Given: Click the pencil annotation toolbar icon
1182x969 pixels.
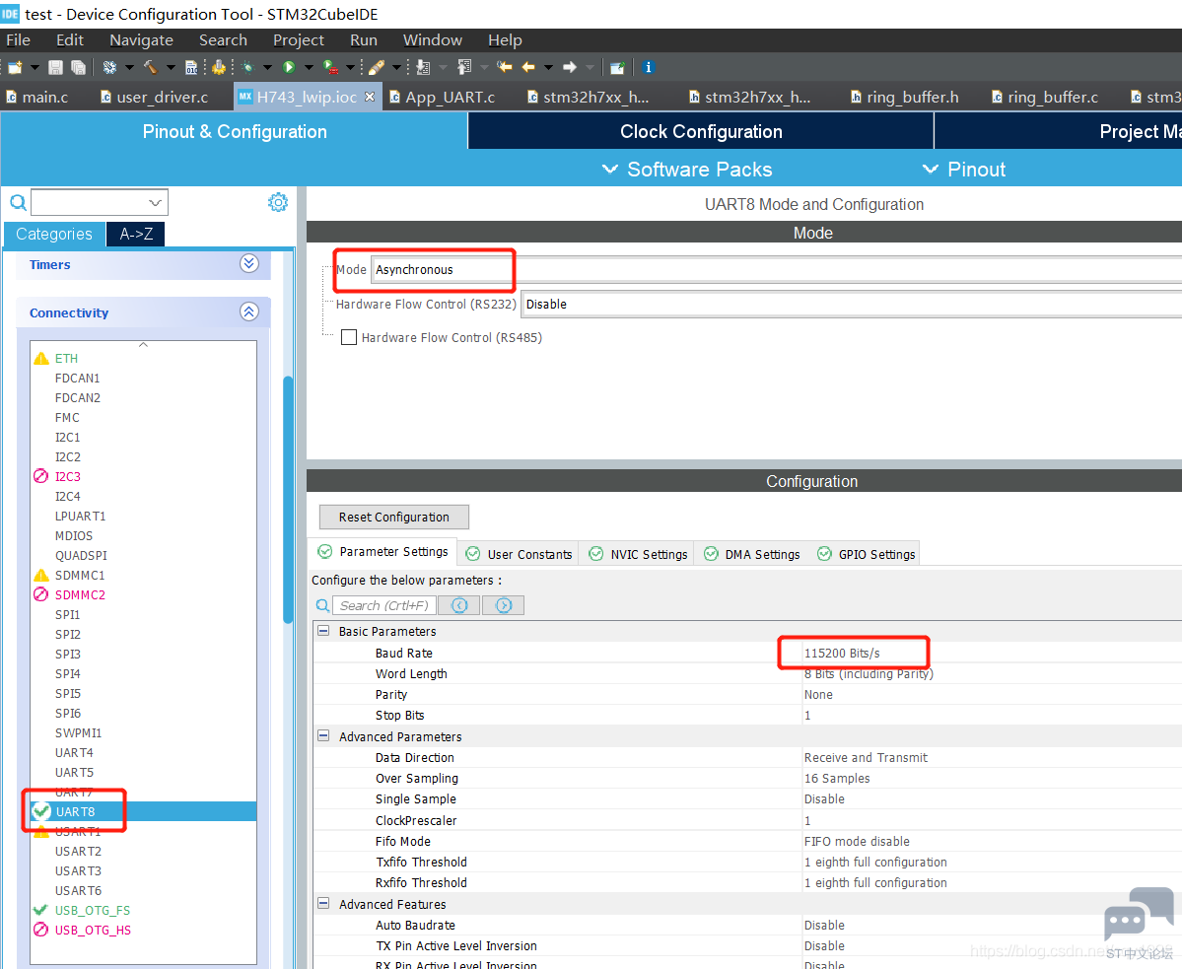Looking at the screenshot, I should pos(377,68).
